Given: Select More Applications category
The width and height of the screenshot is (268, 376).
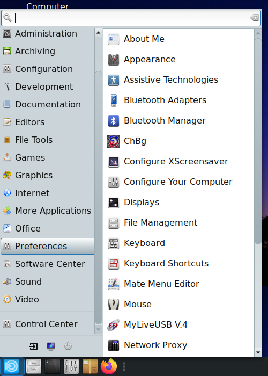Looking at the screenshot, I should (47, 211).
